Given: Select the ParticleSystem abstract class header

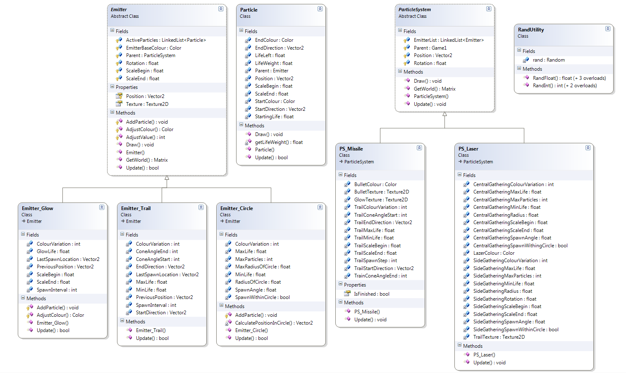Looking at the screenshot, I should pyautogui.click(x=414, y=10).
